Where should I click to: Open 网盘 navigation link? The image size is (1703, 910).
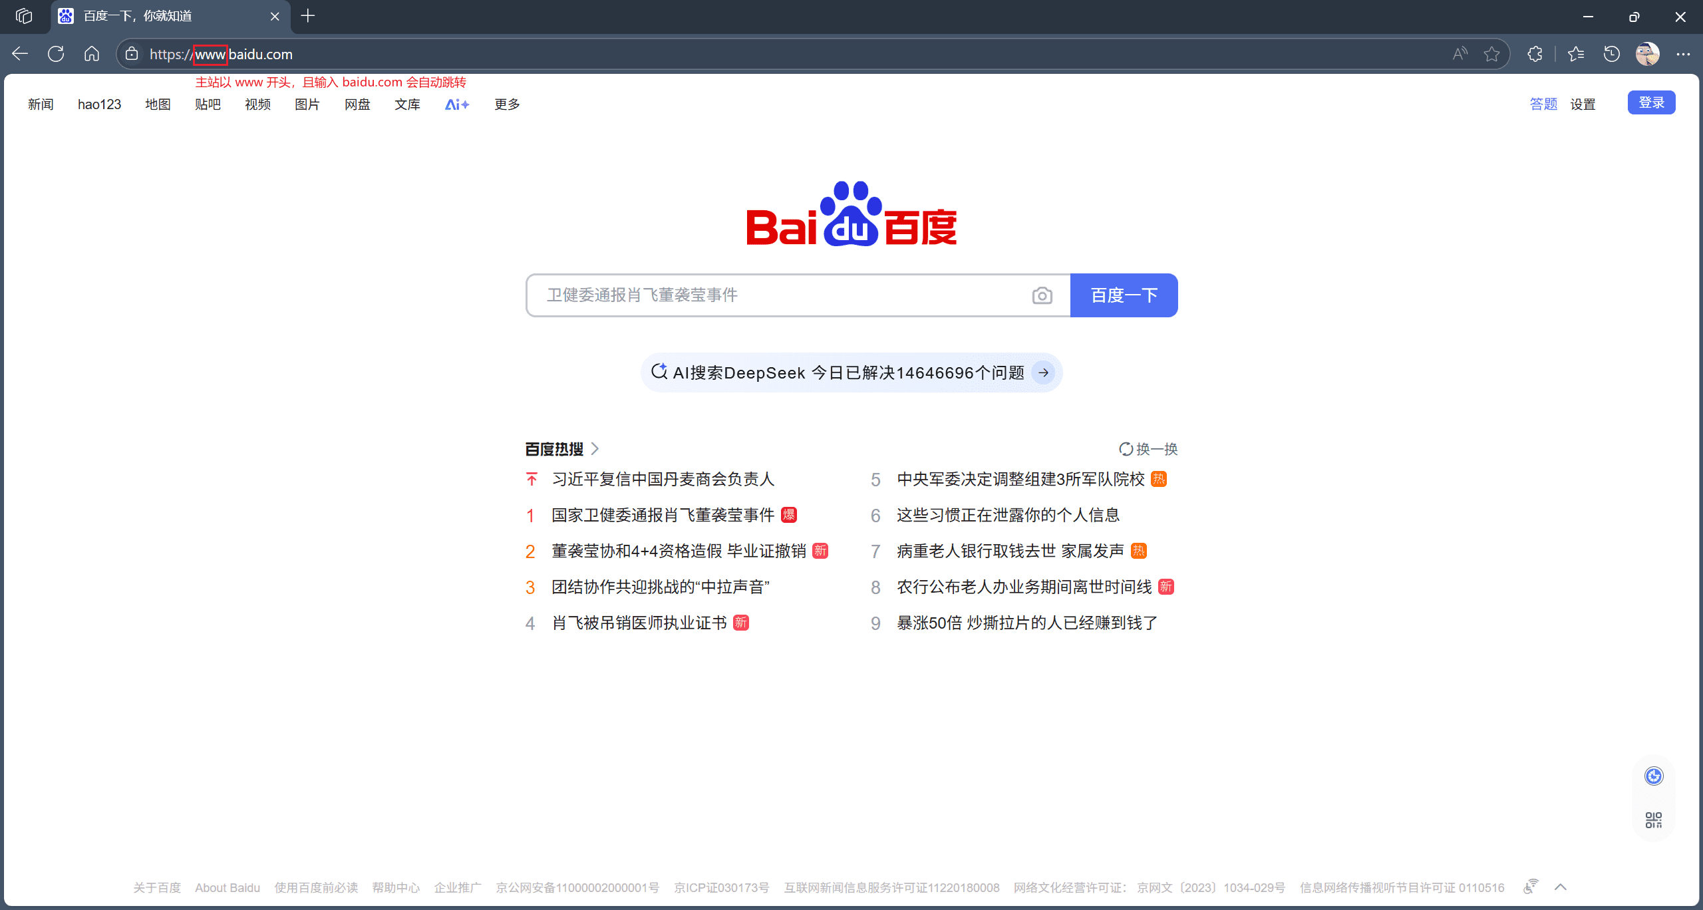[357, 104]
